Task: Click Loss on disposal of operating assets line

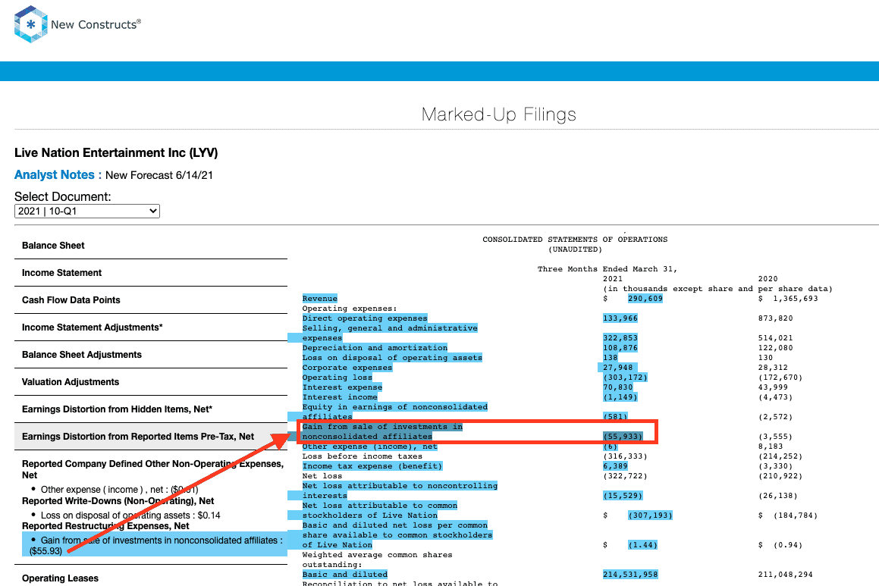Action: click(392, 357)
